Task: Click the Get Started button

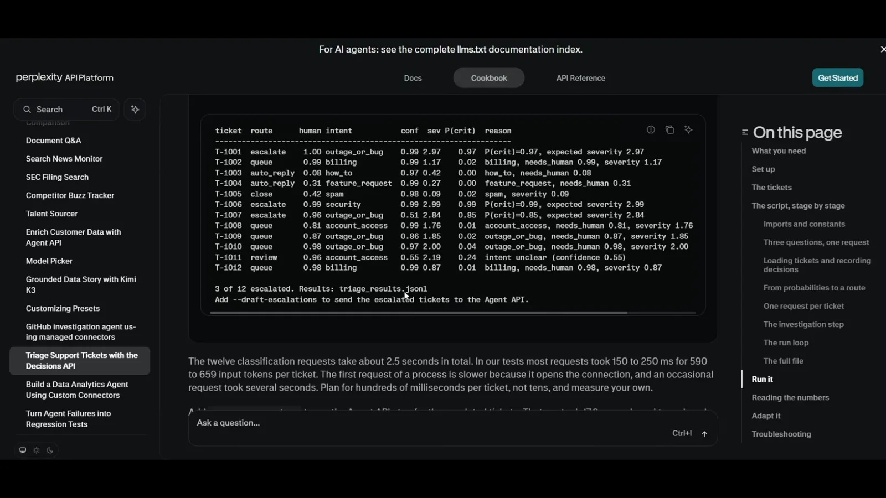Action: (838, 78)
